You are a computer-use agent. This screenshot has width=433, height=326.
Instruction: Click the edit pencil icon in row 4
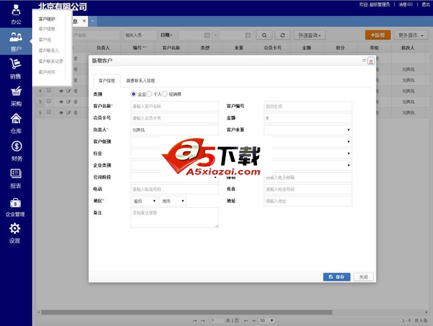point(69,91)
